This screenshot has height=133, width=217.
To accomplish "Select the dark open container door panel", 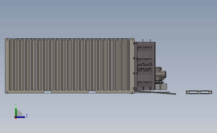I will pyautogui.click(x=145, y=66).
